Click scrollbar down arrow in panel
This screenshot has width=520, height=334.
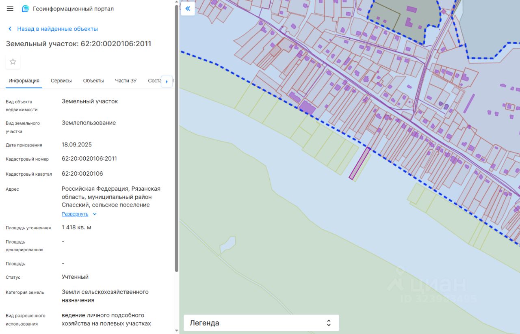pyautogui.click(x=176, y=331)
